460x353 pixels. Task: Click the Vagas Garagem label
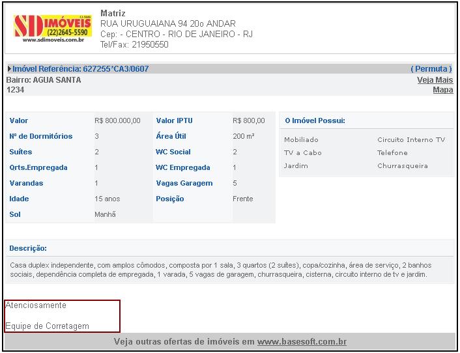click(184, 184)
